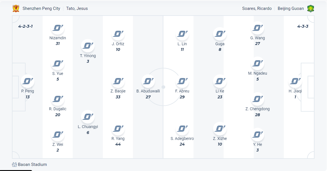Click F. Abreu's player avatar
The width and height of the screenshot is (327, 171).
pos(182,81)
